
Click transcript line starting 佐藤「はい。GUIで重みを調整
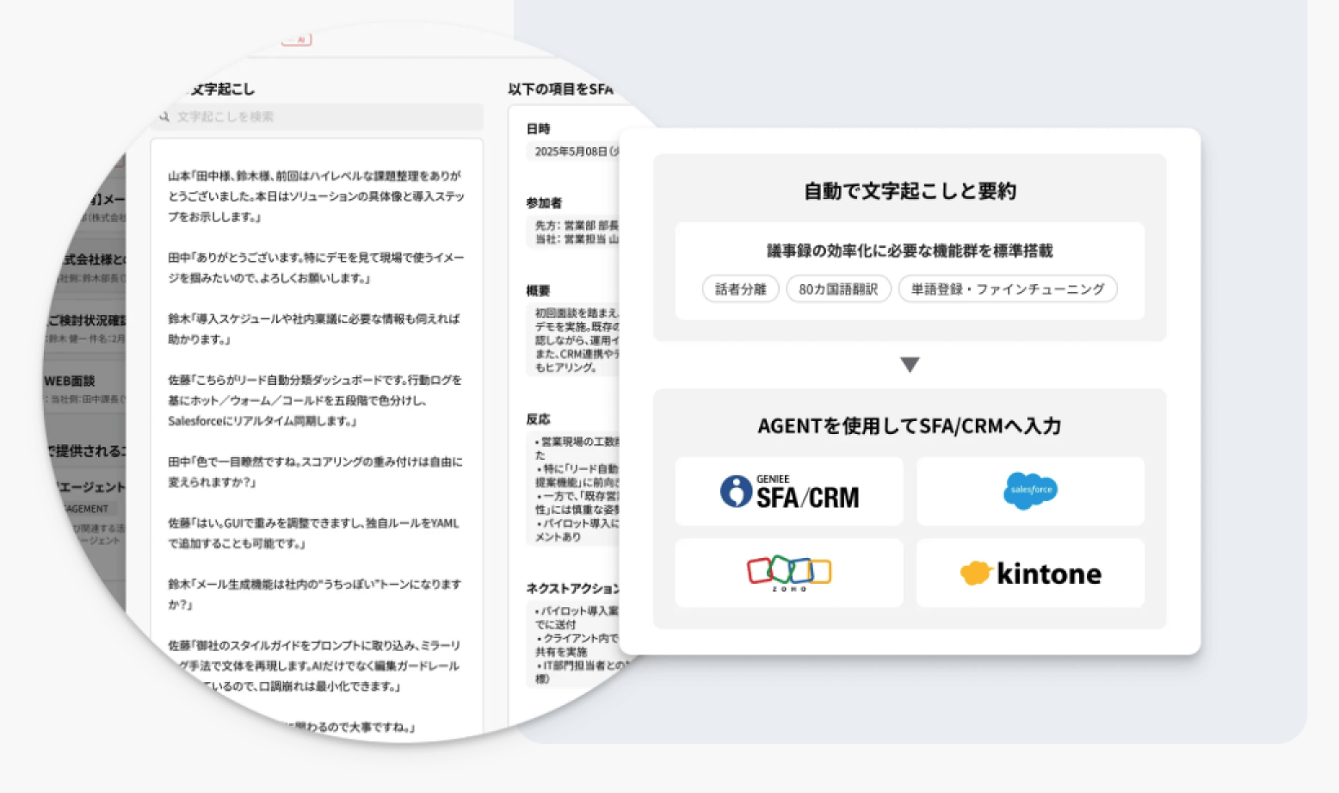point(313,533)
